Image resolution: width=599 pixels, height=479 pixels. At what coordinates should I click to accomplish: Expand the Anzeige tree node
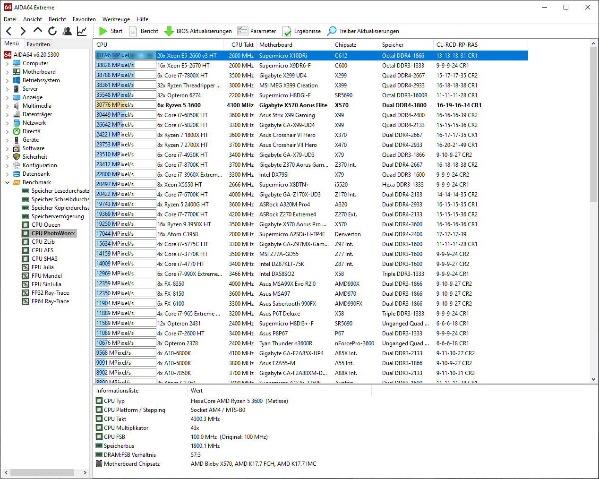8,97
